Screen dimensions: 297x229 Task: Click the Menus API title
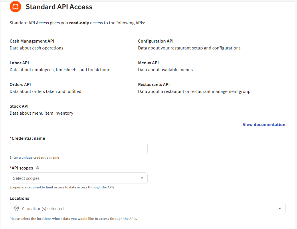[148, 63]
